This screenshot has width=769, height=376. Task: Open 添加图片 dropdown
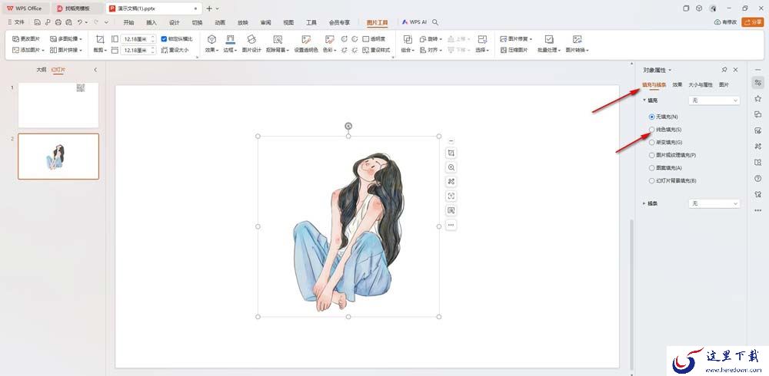pos(28,50)
